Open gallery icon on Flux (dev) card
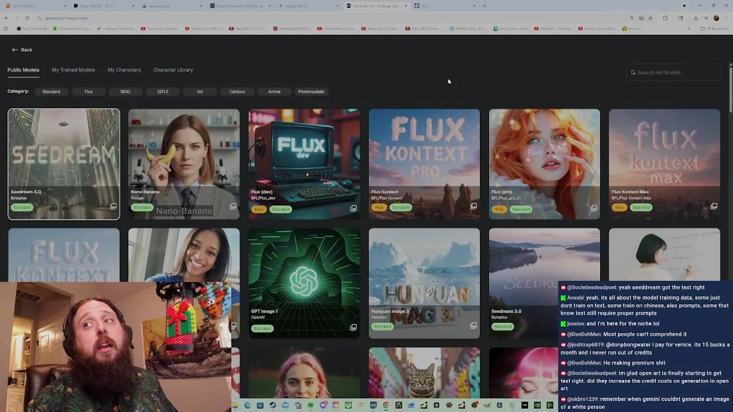 (x=353, y=208)
